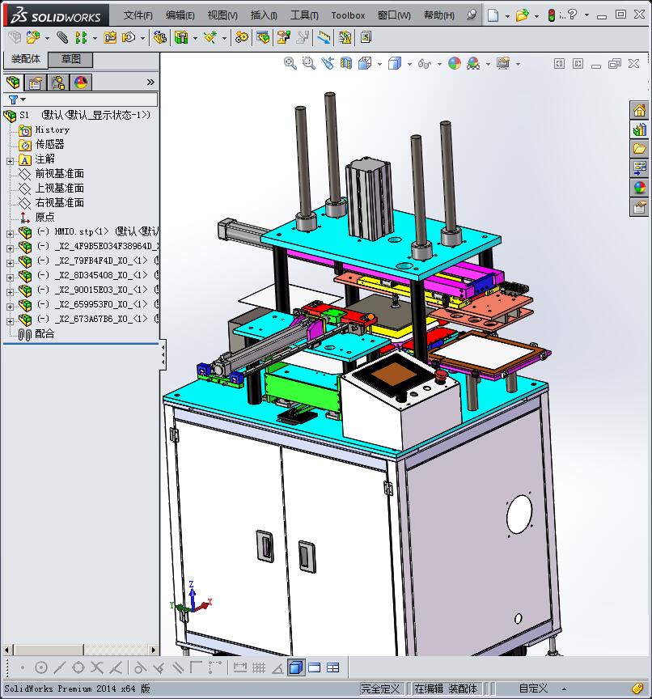Viewport: 652px width, 699px height.
Task: Open the 文件(F) menu
Action: pyautogui.click(x=138, y=15)
